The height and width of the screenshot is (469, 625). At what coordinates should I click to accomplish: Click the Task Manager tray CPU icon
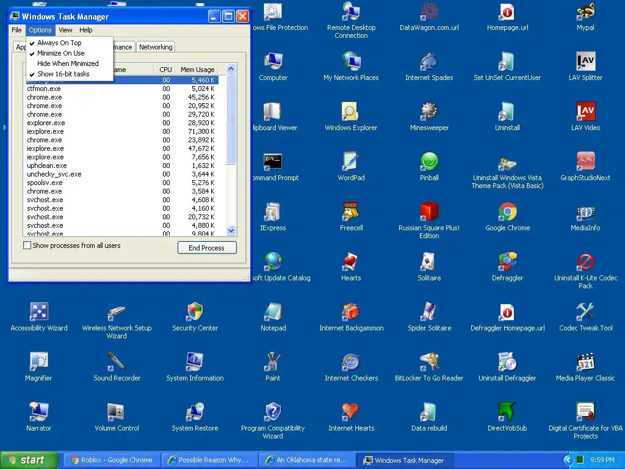coord(580,460)
